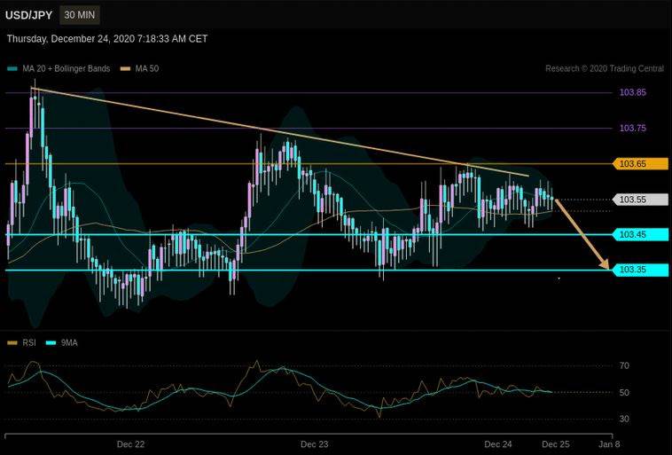This screenshot has height=455, width=672.
Task: Select the 30 MIN timeframe button
Action: (80, 15)
